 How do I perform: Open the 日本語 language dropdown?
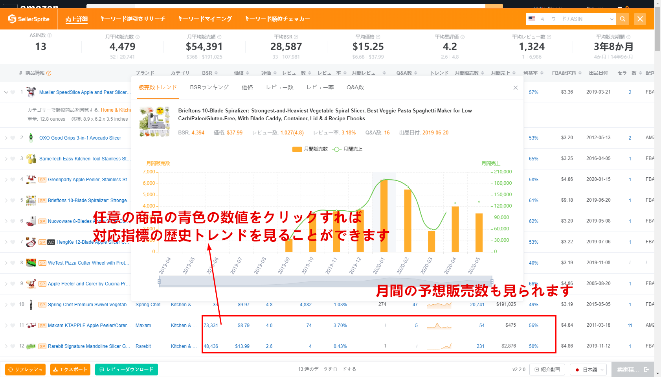(588, 370)
